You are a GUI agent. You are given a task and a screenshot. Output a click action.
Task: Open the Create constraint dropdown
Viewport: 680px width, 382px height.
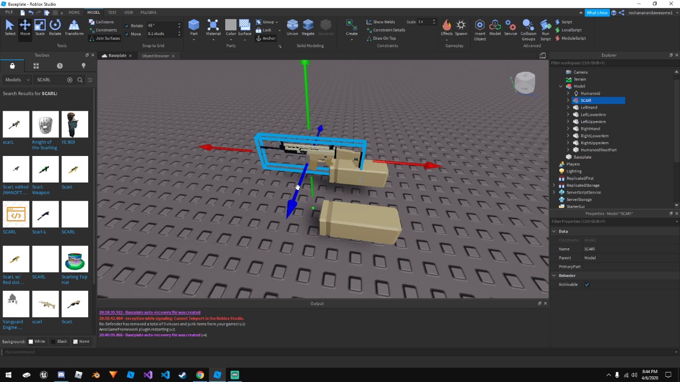coord(352,39)
